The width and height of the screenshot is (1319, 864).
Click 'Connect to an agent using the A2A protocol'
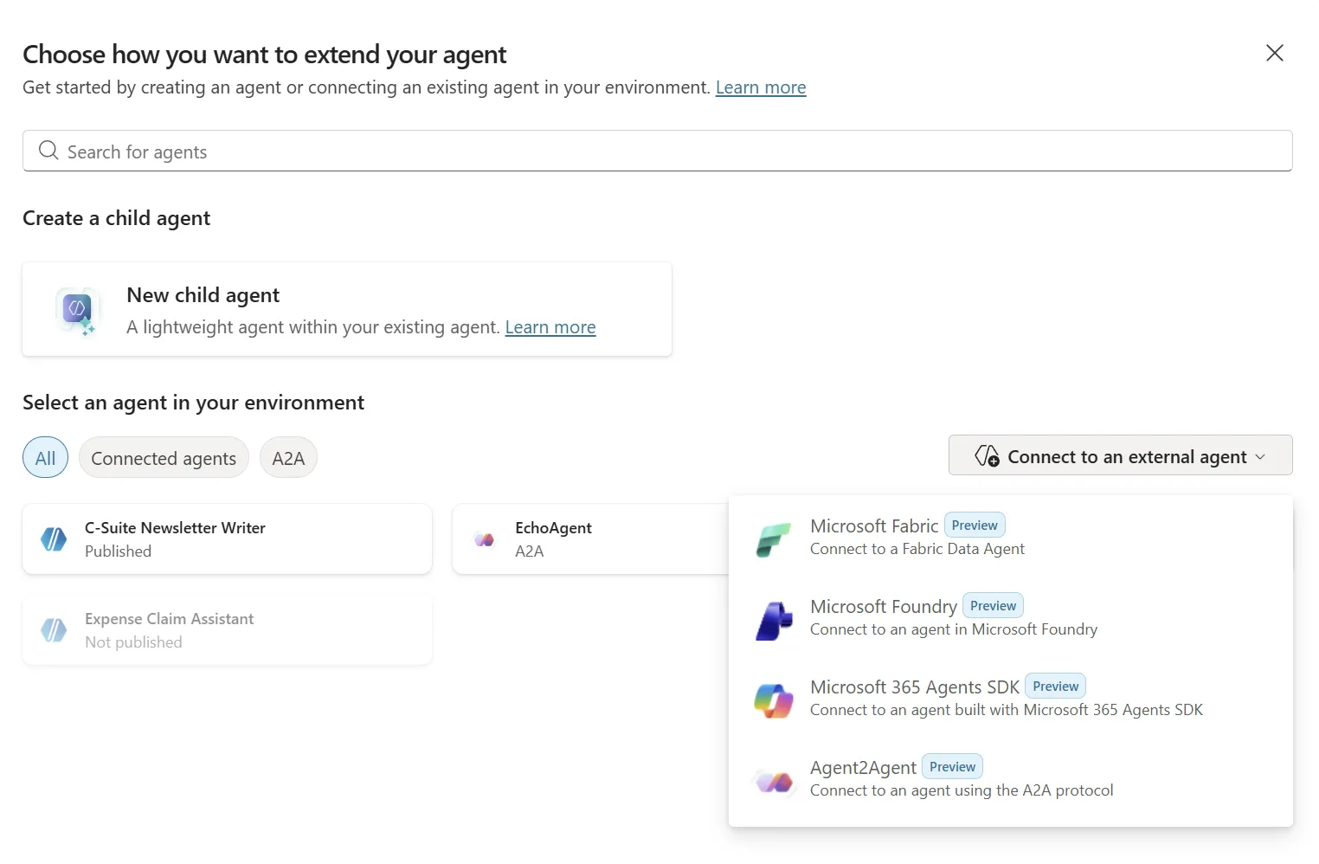tap(962, 790)
